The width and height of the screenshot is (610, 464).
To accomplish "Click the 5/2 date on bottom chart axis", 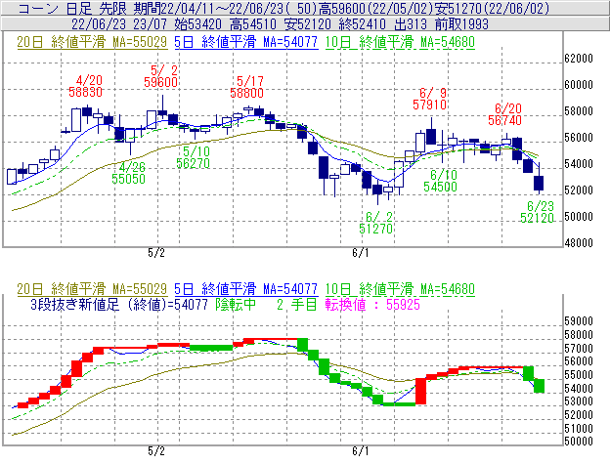I will [x=156, y=450].
